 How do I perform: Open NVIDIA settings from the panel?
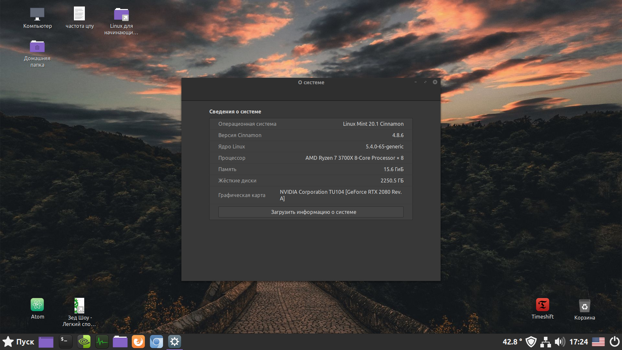84,342
